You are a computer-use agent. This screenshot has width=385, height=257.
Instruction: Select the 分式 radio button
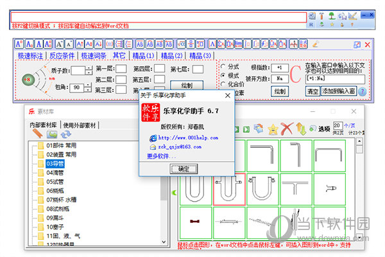223,66
